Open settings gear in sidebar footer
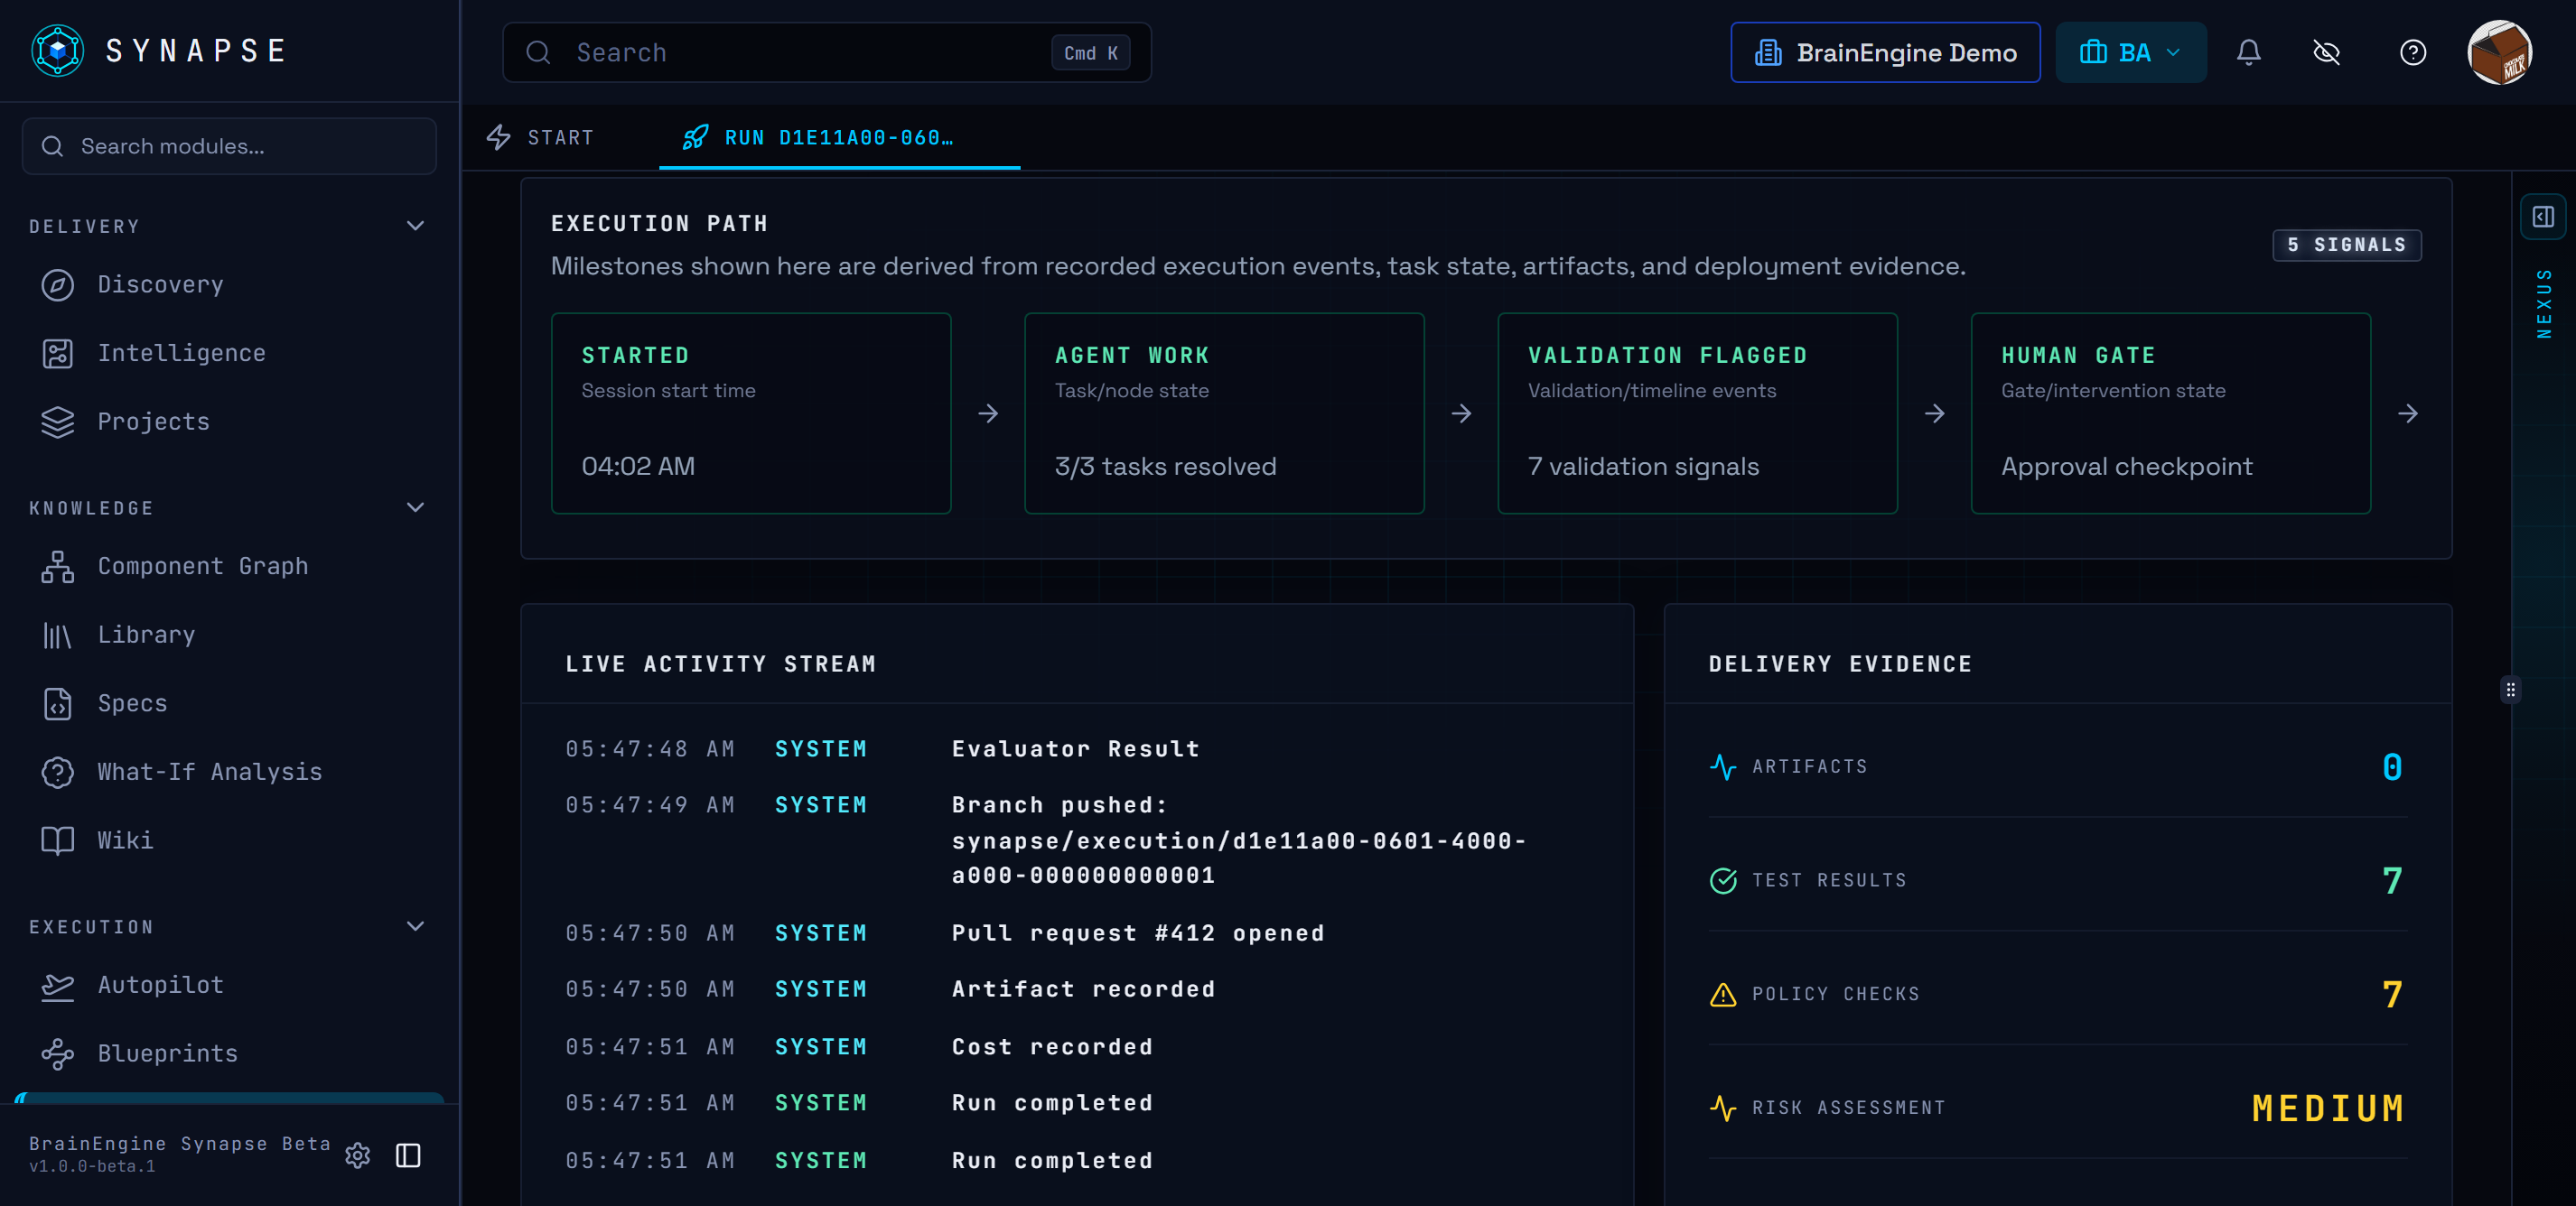The width and height of the screenshot is (2576, 1206). 357,1155
